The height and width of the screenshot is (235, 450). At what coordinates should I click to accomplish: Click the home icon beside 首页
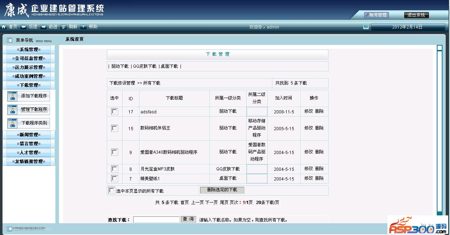[4, 27]
